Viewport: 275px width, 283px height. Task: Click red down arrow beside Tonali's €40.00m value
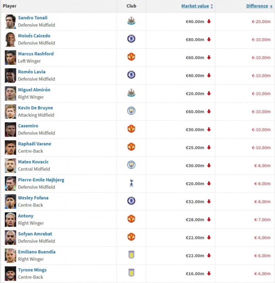coord(209,22)
